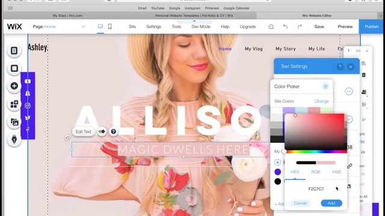Open the Background panel from left sidebar
This screenshot has height=216, width=385.
click(14, 68)
